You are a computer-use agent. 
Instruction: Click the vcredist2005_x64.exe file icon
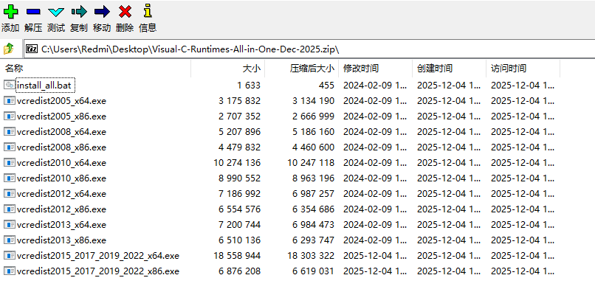(x=10, y=100)
